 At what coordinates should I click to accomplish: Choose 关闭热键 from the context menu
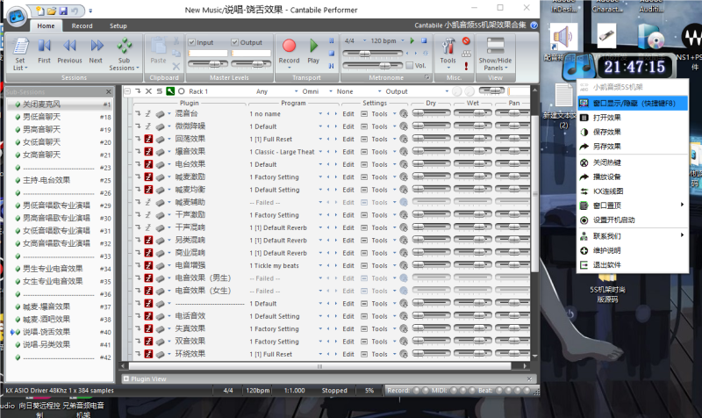632,162
